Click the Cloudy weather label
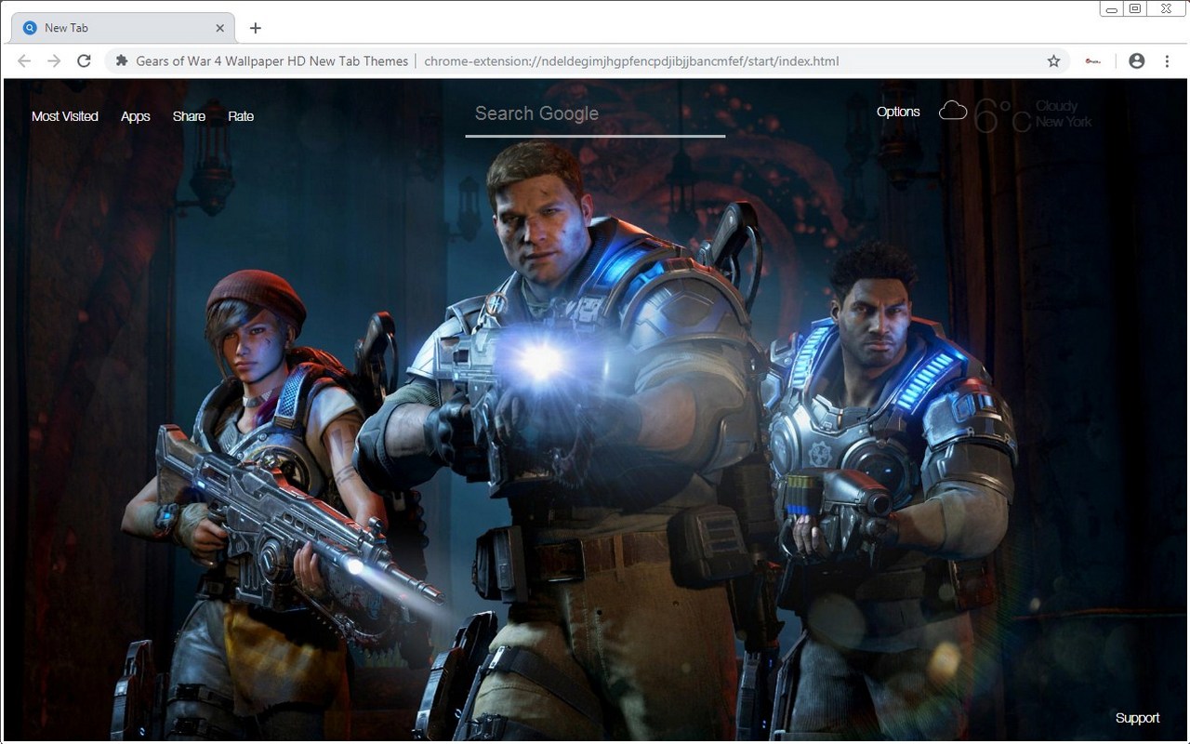This screenshot has height=744, width=1190. click(x=1057, y=106)
